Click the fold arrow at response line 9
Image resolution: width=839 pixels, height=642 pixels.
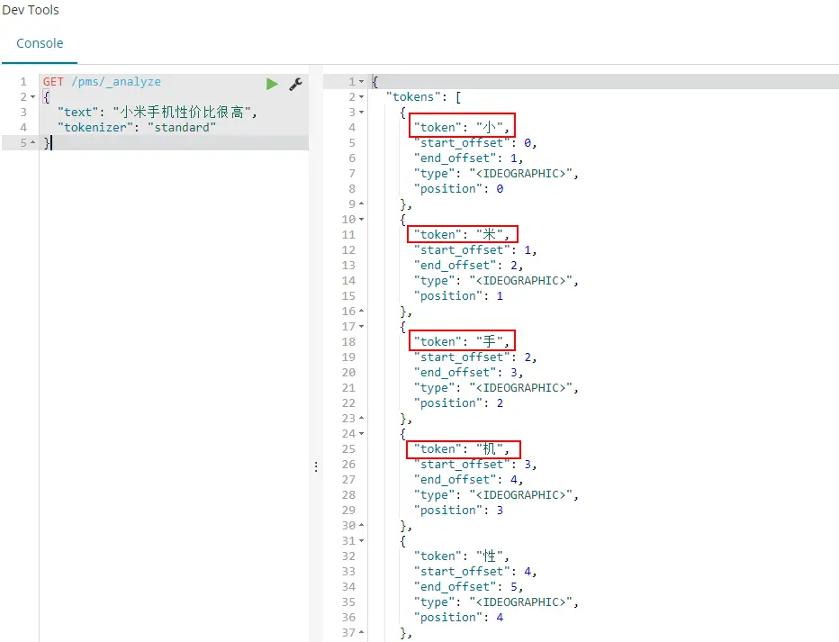pos(362,203)
